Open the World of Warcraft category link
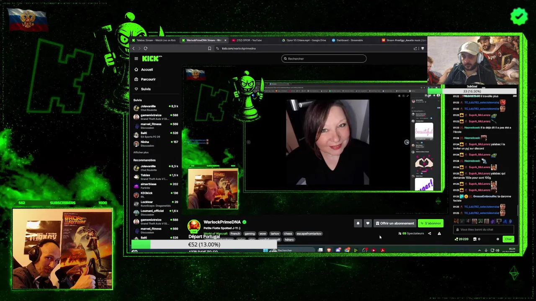Screen dimensions: 536x301 215,234
